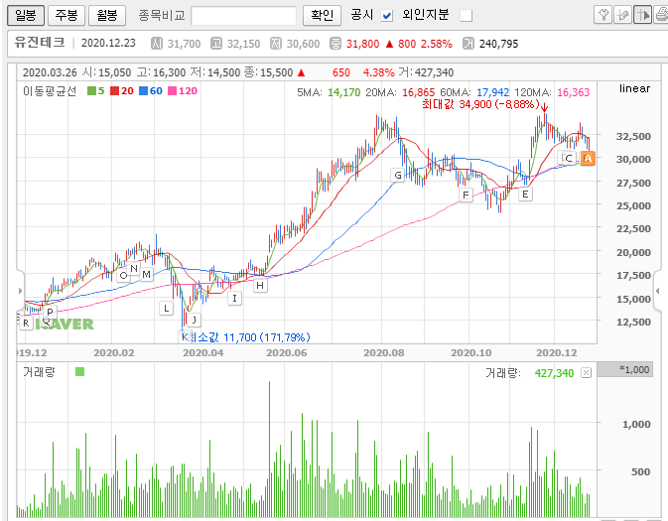This screenshot has height=521, width=668.
Task: Expand the left chart panel arrow
Action: 20,291
